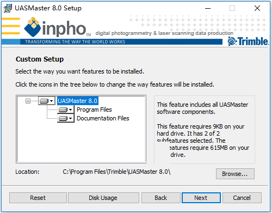272x213 pixels.
Task: Click the Custom Setup heading
Action: [40, 59]
